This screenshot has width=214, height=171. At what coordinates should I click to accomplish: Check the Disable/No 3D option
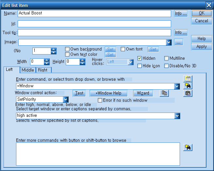point(166,66)
